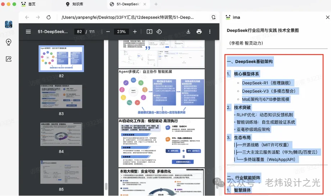Image resolution: width=331 pixels, height=196 pixels.
Task: Click the PDF page Agent多模式 slide
Action: tap(162, 94)
